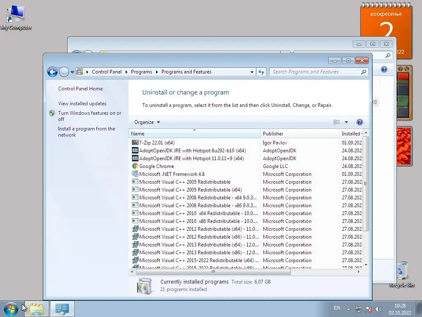The image size is (422, 317).
Task: Select Visual C++ 2008 x86 9.0.3 icon
Action: (135, 205)
